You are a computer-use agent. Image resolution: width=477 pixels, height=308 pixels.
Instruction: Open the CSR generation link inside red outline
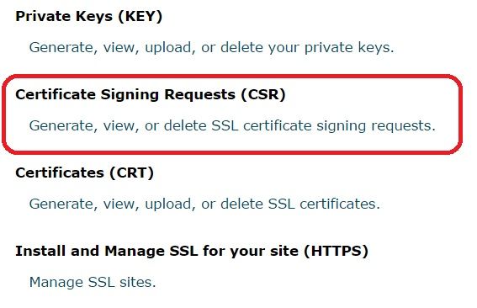coord(232,125)
